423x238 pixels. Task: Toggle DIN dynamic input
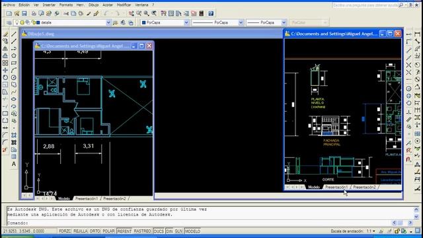(x=169, y=231)
